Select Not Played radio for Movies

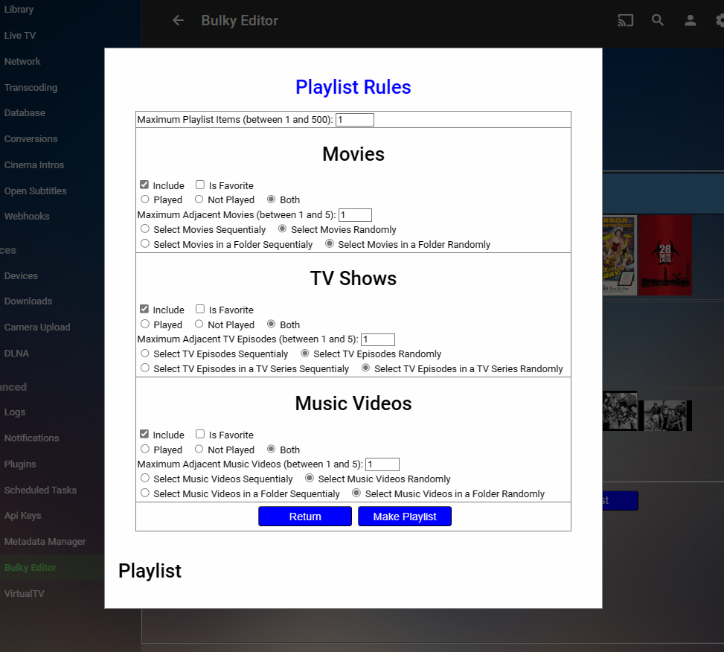click(199, 199)
